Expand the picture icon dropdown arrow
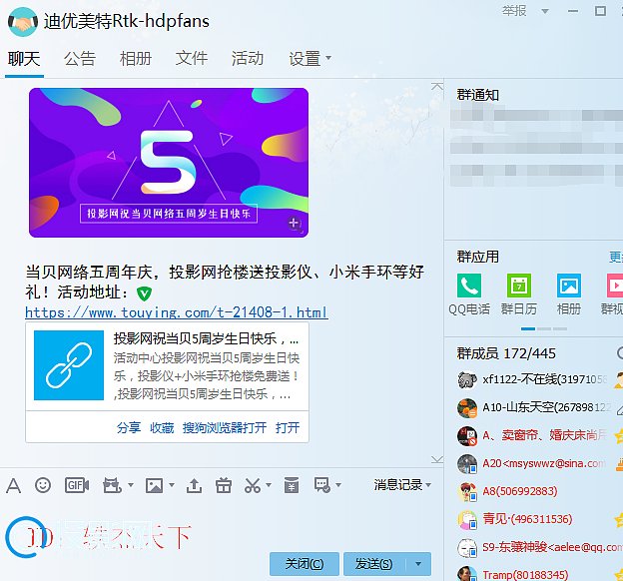The width and height of the screenshot is (623, 581). 172,485
